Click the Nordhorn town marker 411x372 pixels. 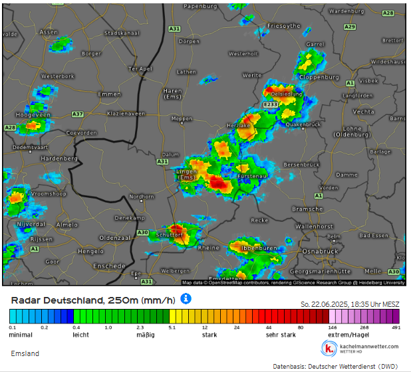pos(141,201)
